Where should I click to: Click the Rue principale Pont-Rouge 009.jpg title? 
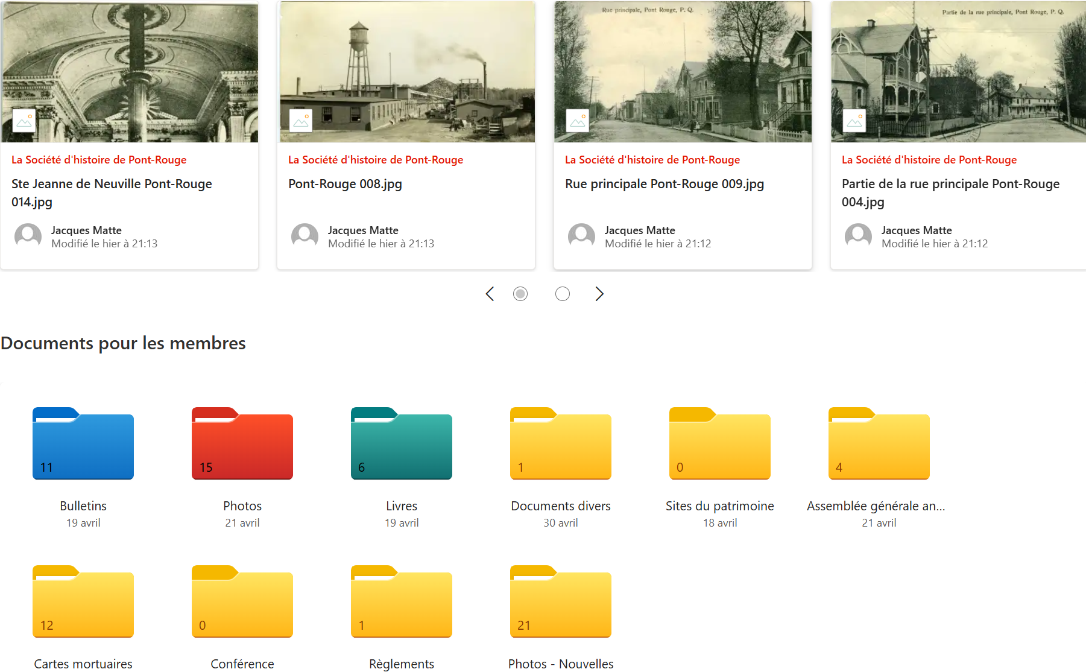pos(665,184)
